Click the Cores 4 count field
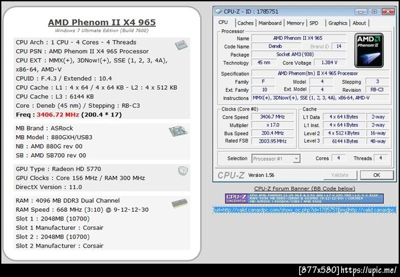The width and height of the screenshot is (400, 277). tap(339, 158)
